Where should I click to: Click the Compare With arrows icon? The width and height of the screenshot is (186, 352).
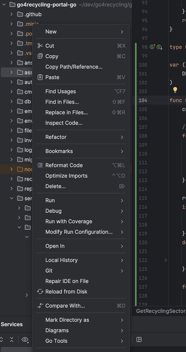pyautogui.click(x=40, y=306)
